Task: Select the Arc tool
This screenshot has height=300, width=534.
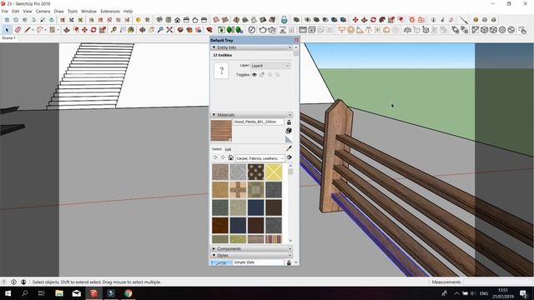Action: click(x=40, y=30)
